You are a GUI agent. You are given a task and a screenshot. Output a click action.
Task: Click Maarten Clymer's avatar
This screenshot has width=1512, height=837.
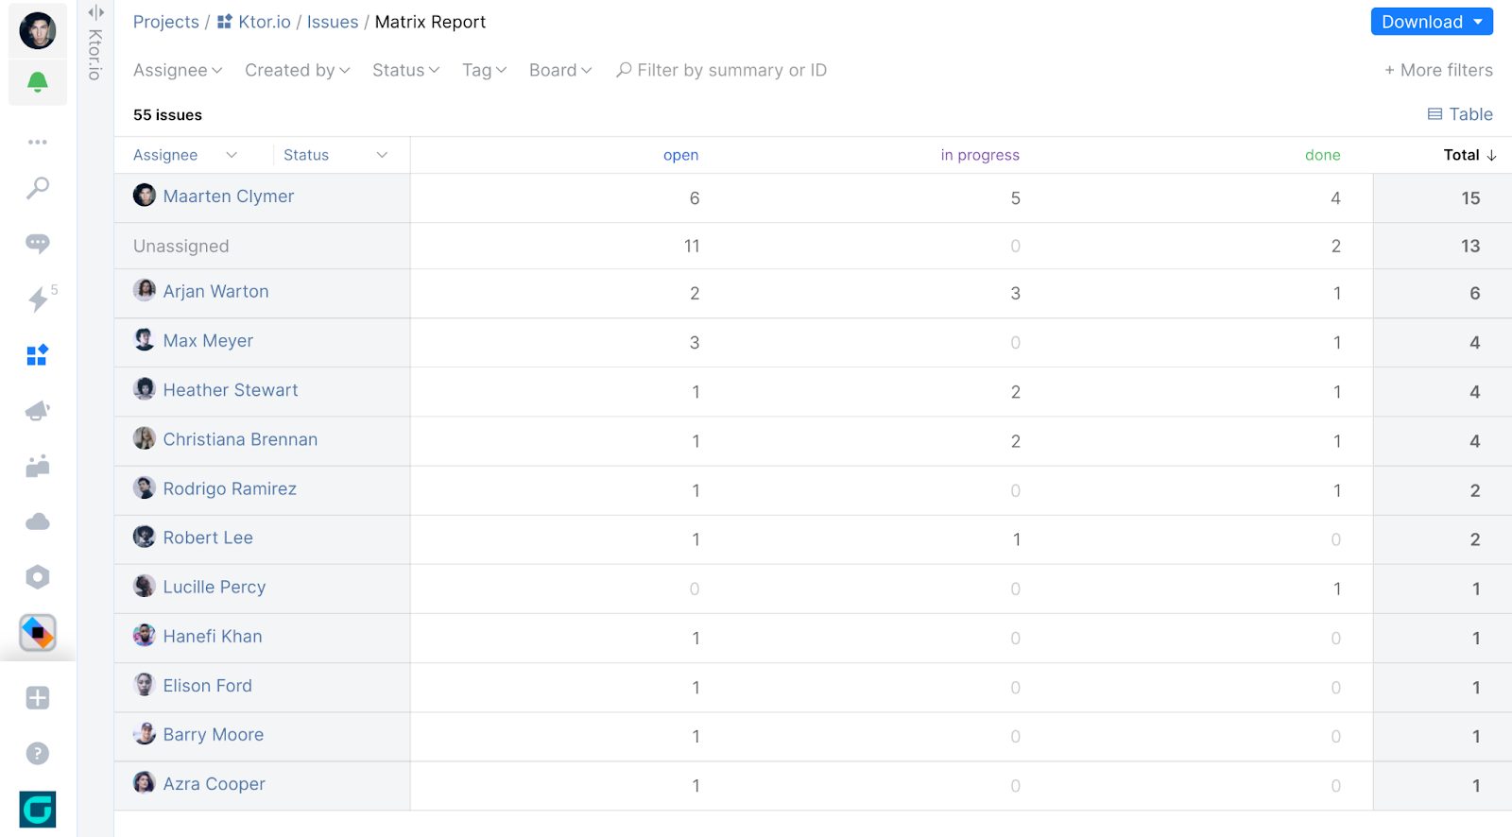click(145, 196)
